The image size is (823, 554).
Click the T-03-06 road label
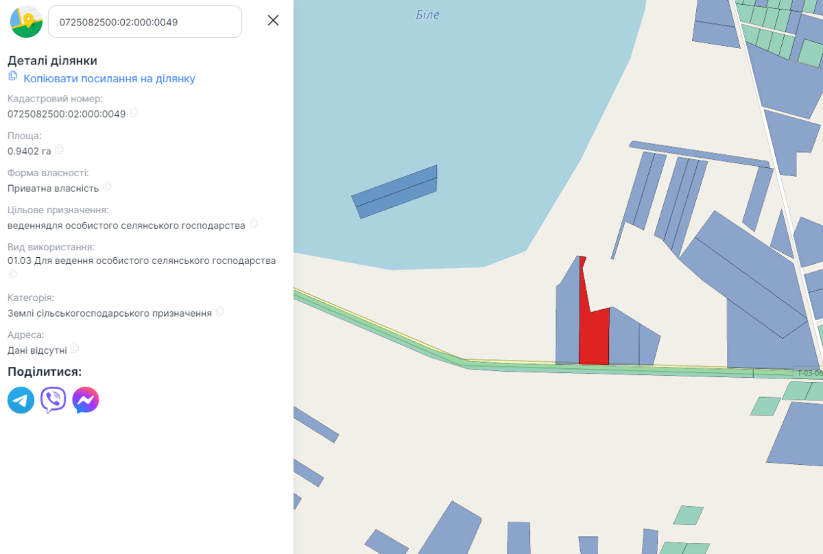point(809,373)
